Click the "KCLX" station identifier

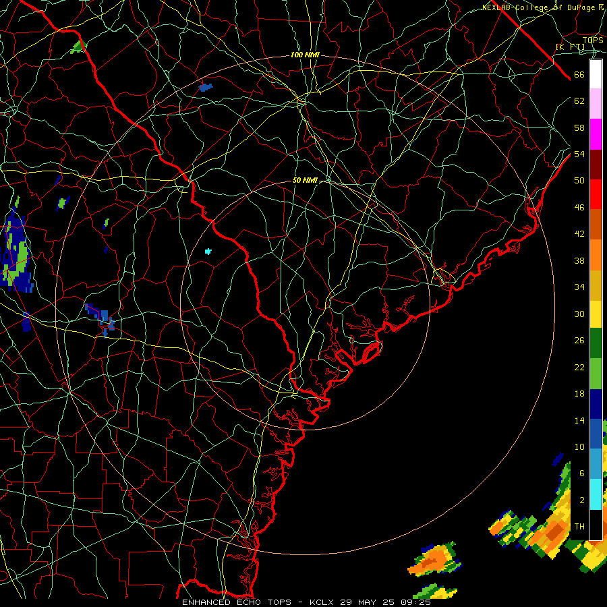tap(322, 602)
